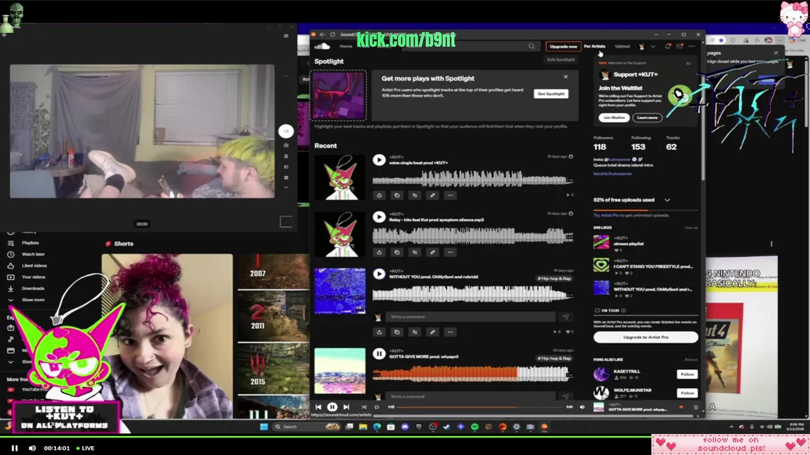Screen dimensions: 810x455
Task: Open the SoundCloud search magnifier icon
Action: point(532,46)
